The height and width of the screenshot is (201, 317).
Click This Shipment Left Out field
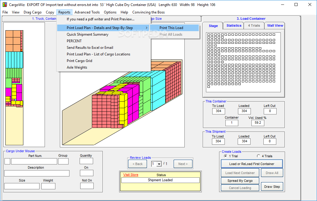click(x=270, y=142)
